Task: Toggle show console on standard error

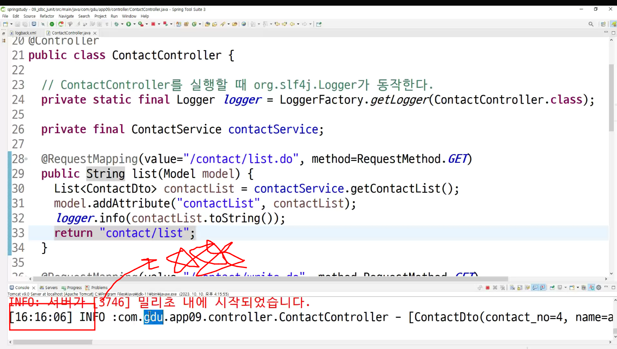Action: coord(542,287)
